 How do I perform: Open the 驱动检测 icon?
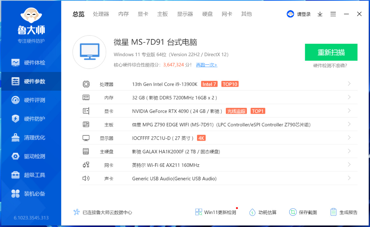point(15,156)
